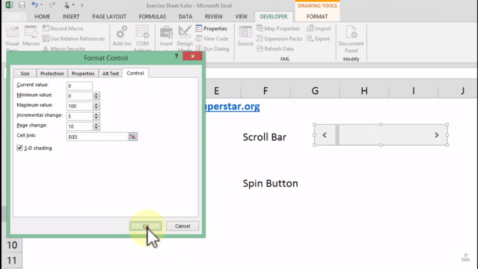The image size is (478, 269).
Task: Switch to the Protection tab
Action: 52,73
